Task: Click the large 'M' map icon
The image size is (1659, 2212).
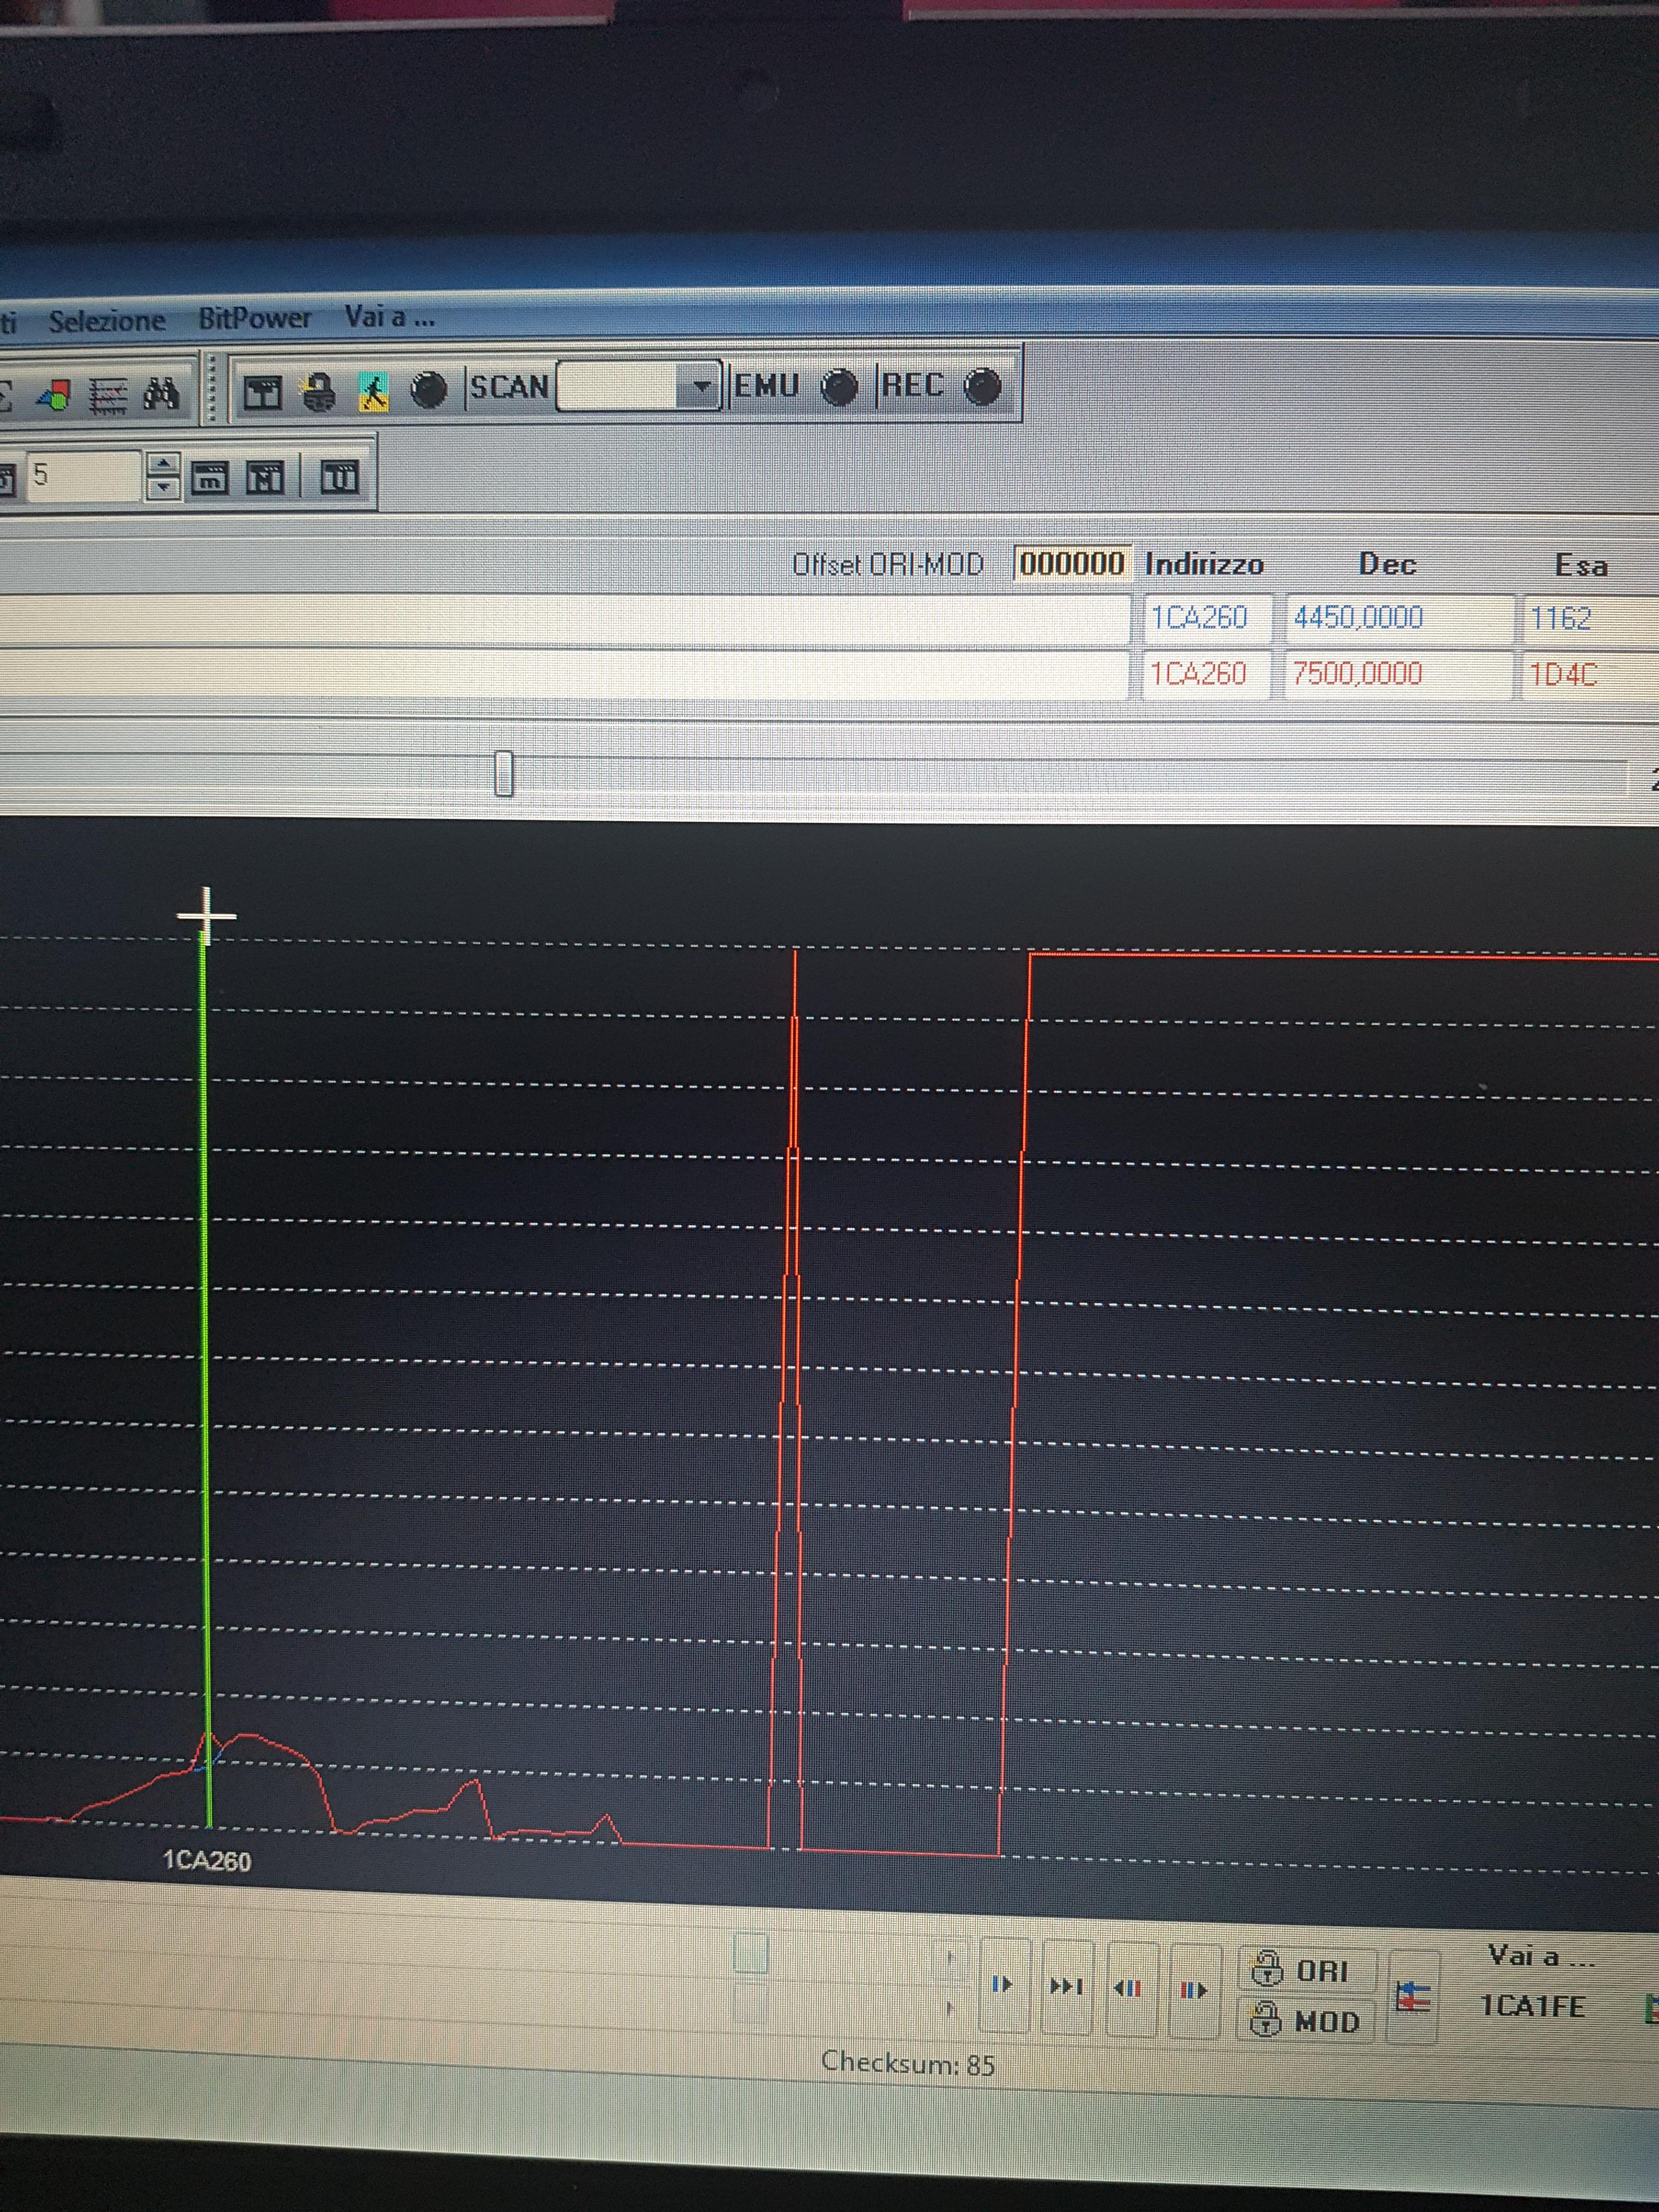Action: (x=265, y=478)
